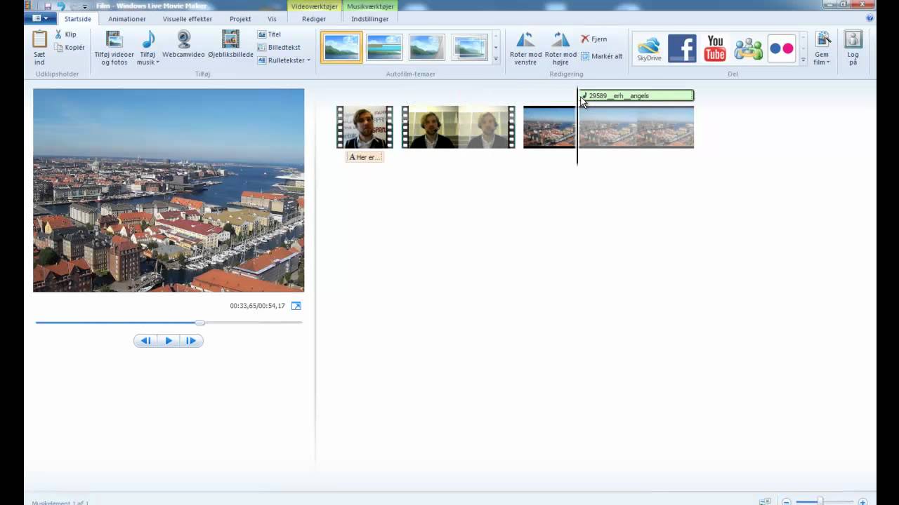
Task: Expand the Autofilm themes gallery
Action: [496, 60]
